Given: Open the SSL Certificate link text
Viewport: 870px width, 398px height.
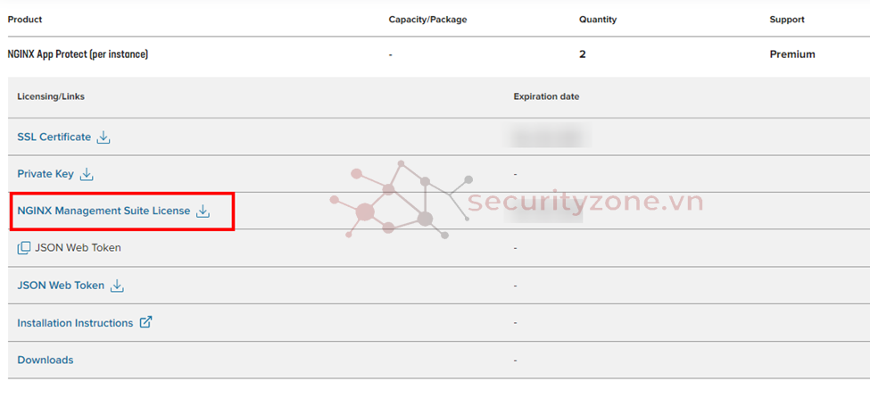Looking at the screenshot, I should tap(54, 137).
